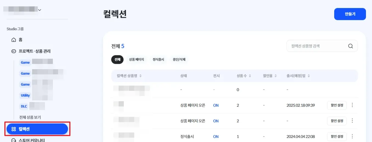The height and width of the screenshot is (142, 372).
Task: Switch to the 상품 페이지 filter tab
Action: (136, 59)
